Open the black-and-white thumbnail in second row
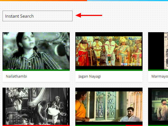The height and width of the screenshot is (126, 168). 36,106
